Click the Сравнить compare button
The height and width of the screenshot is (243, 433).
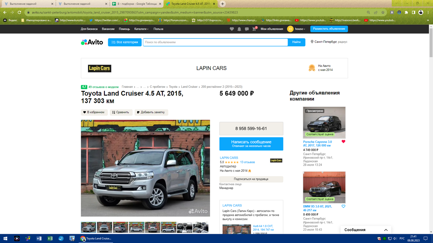(120, 112)
